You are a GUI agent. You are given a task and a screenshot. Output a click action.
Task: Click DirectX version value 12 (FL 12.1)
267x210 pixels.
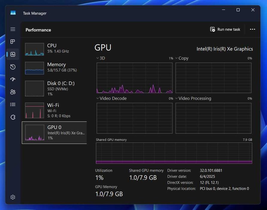(x=209, y=183)
